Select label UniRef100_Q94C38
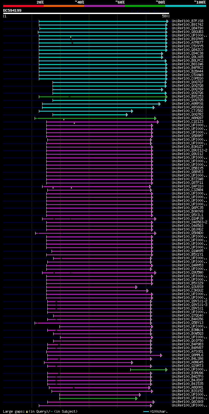This screenshot has height=414, width=209. tap(187, 53)
